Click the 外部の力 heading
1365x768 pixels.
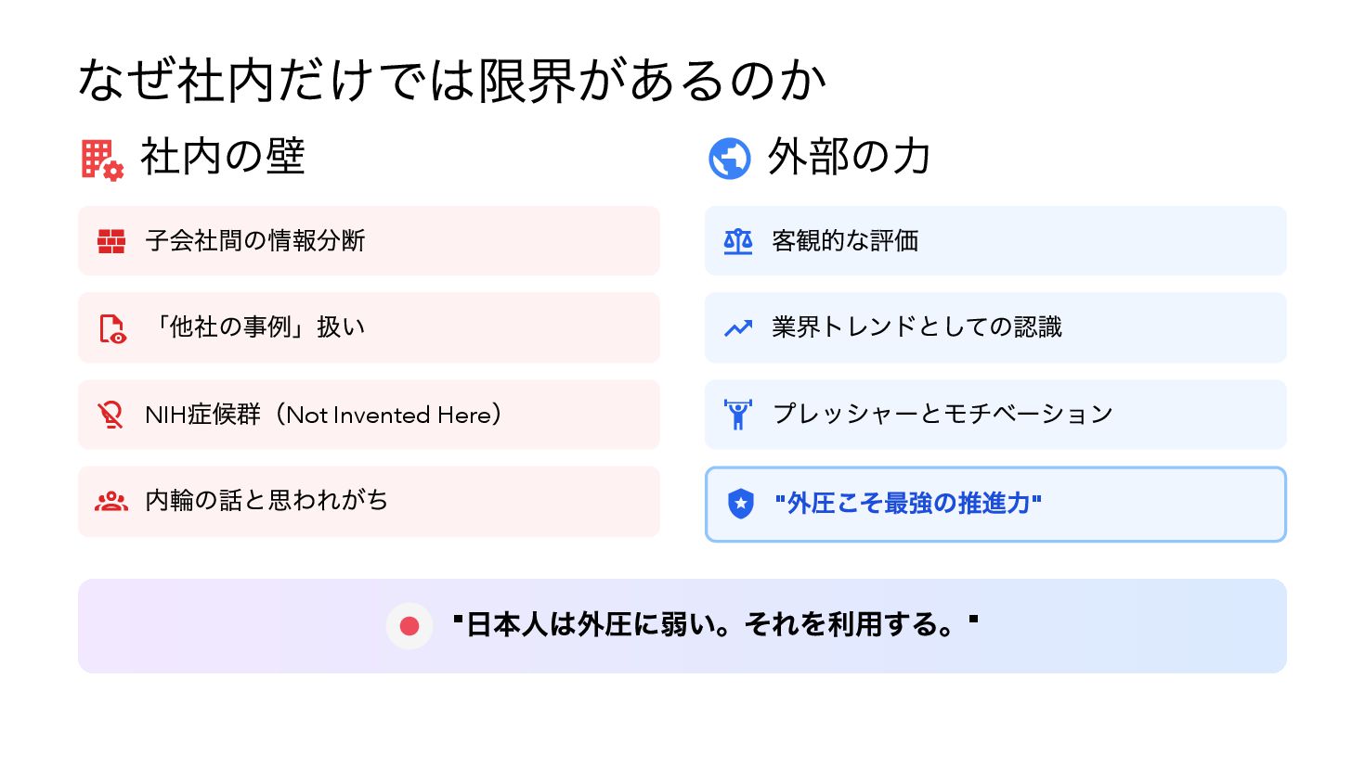click(849, 157)
